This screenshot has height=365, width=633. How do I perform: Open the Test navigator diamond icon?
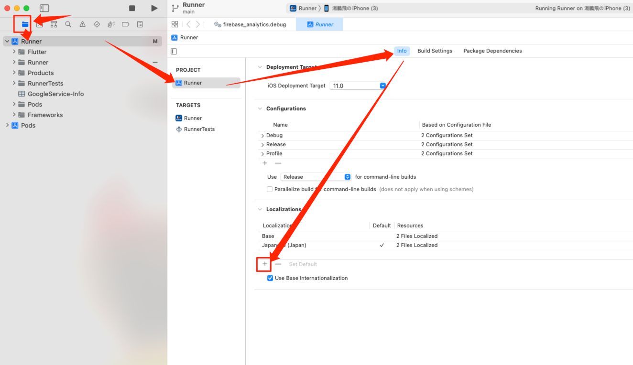(97, 24)
